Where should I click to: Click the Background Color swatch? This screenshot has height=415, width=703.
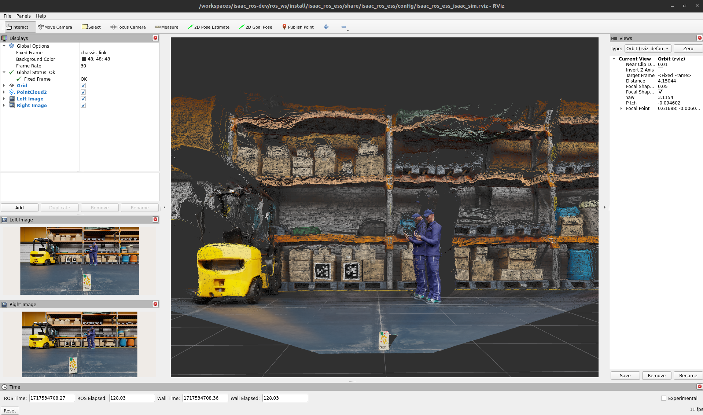tap(84, 59)
